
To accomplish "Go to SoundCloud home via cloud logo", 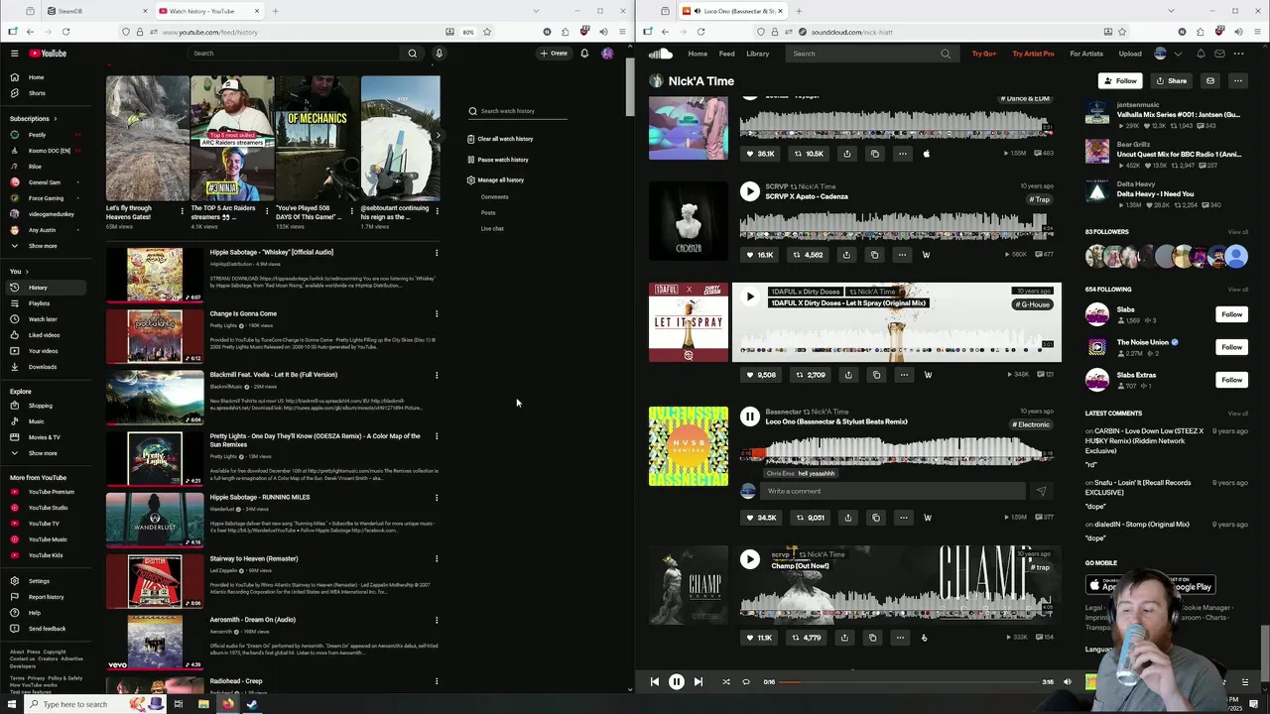I will 661,54.
